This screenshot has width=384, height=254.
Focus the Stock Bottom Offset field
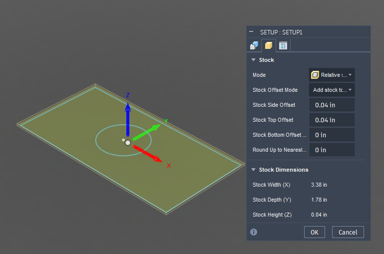click(332, 135)
